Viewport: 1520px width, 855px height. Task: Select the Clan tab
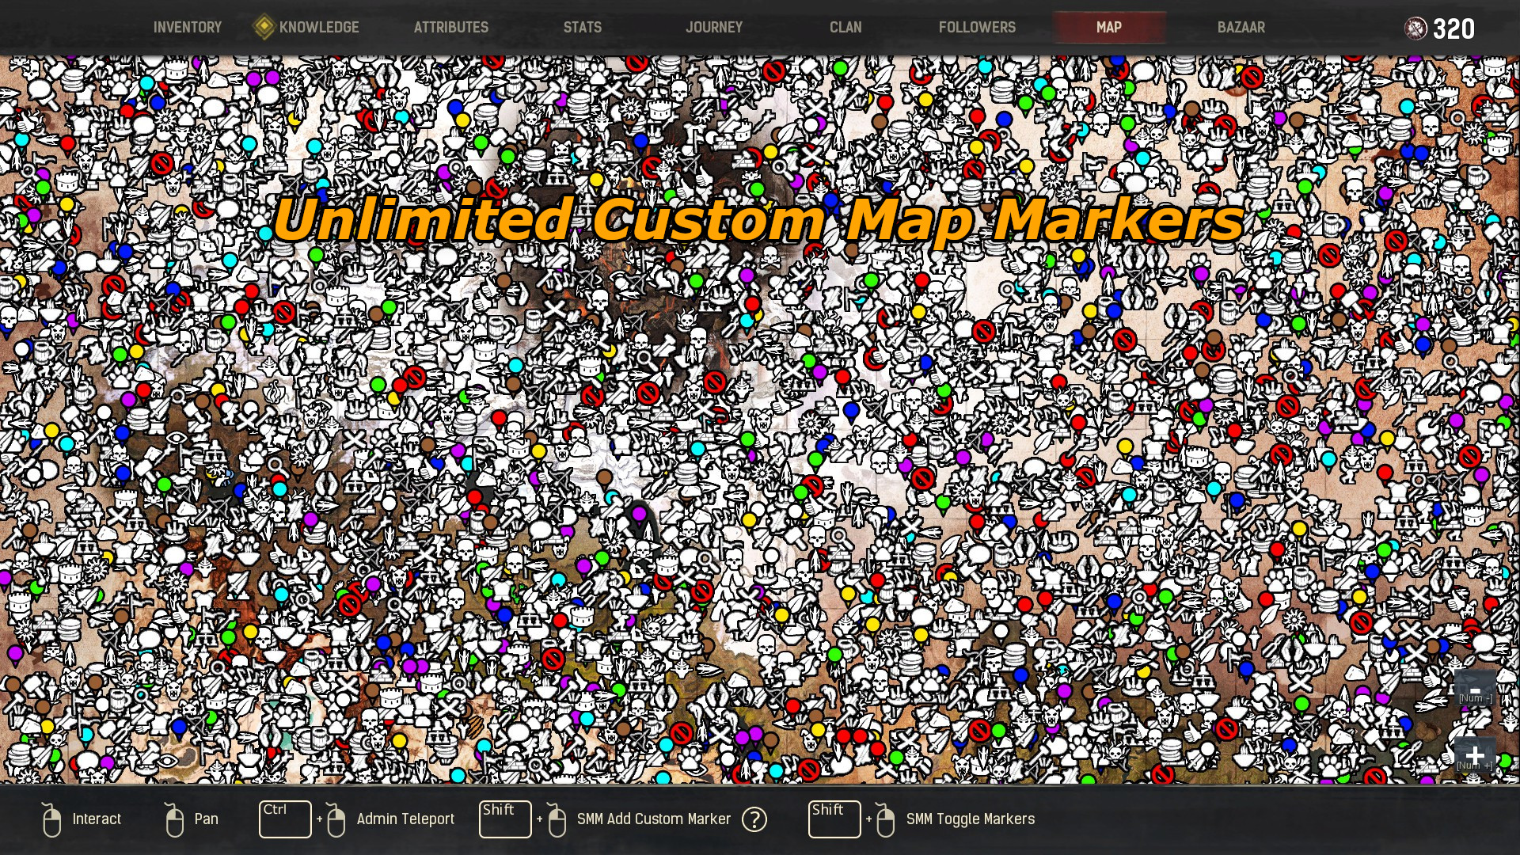845,28
